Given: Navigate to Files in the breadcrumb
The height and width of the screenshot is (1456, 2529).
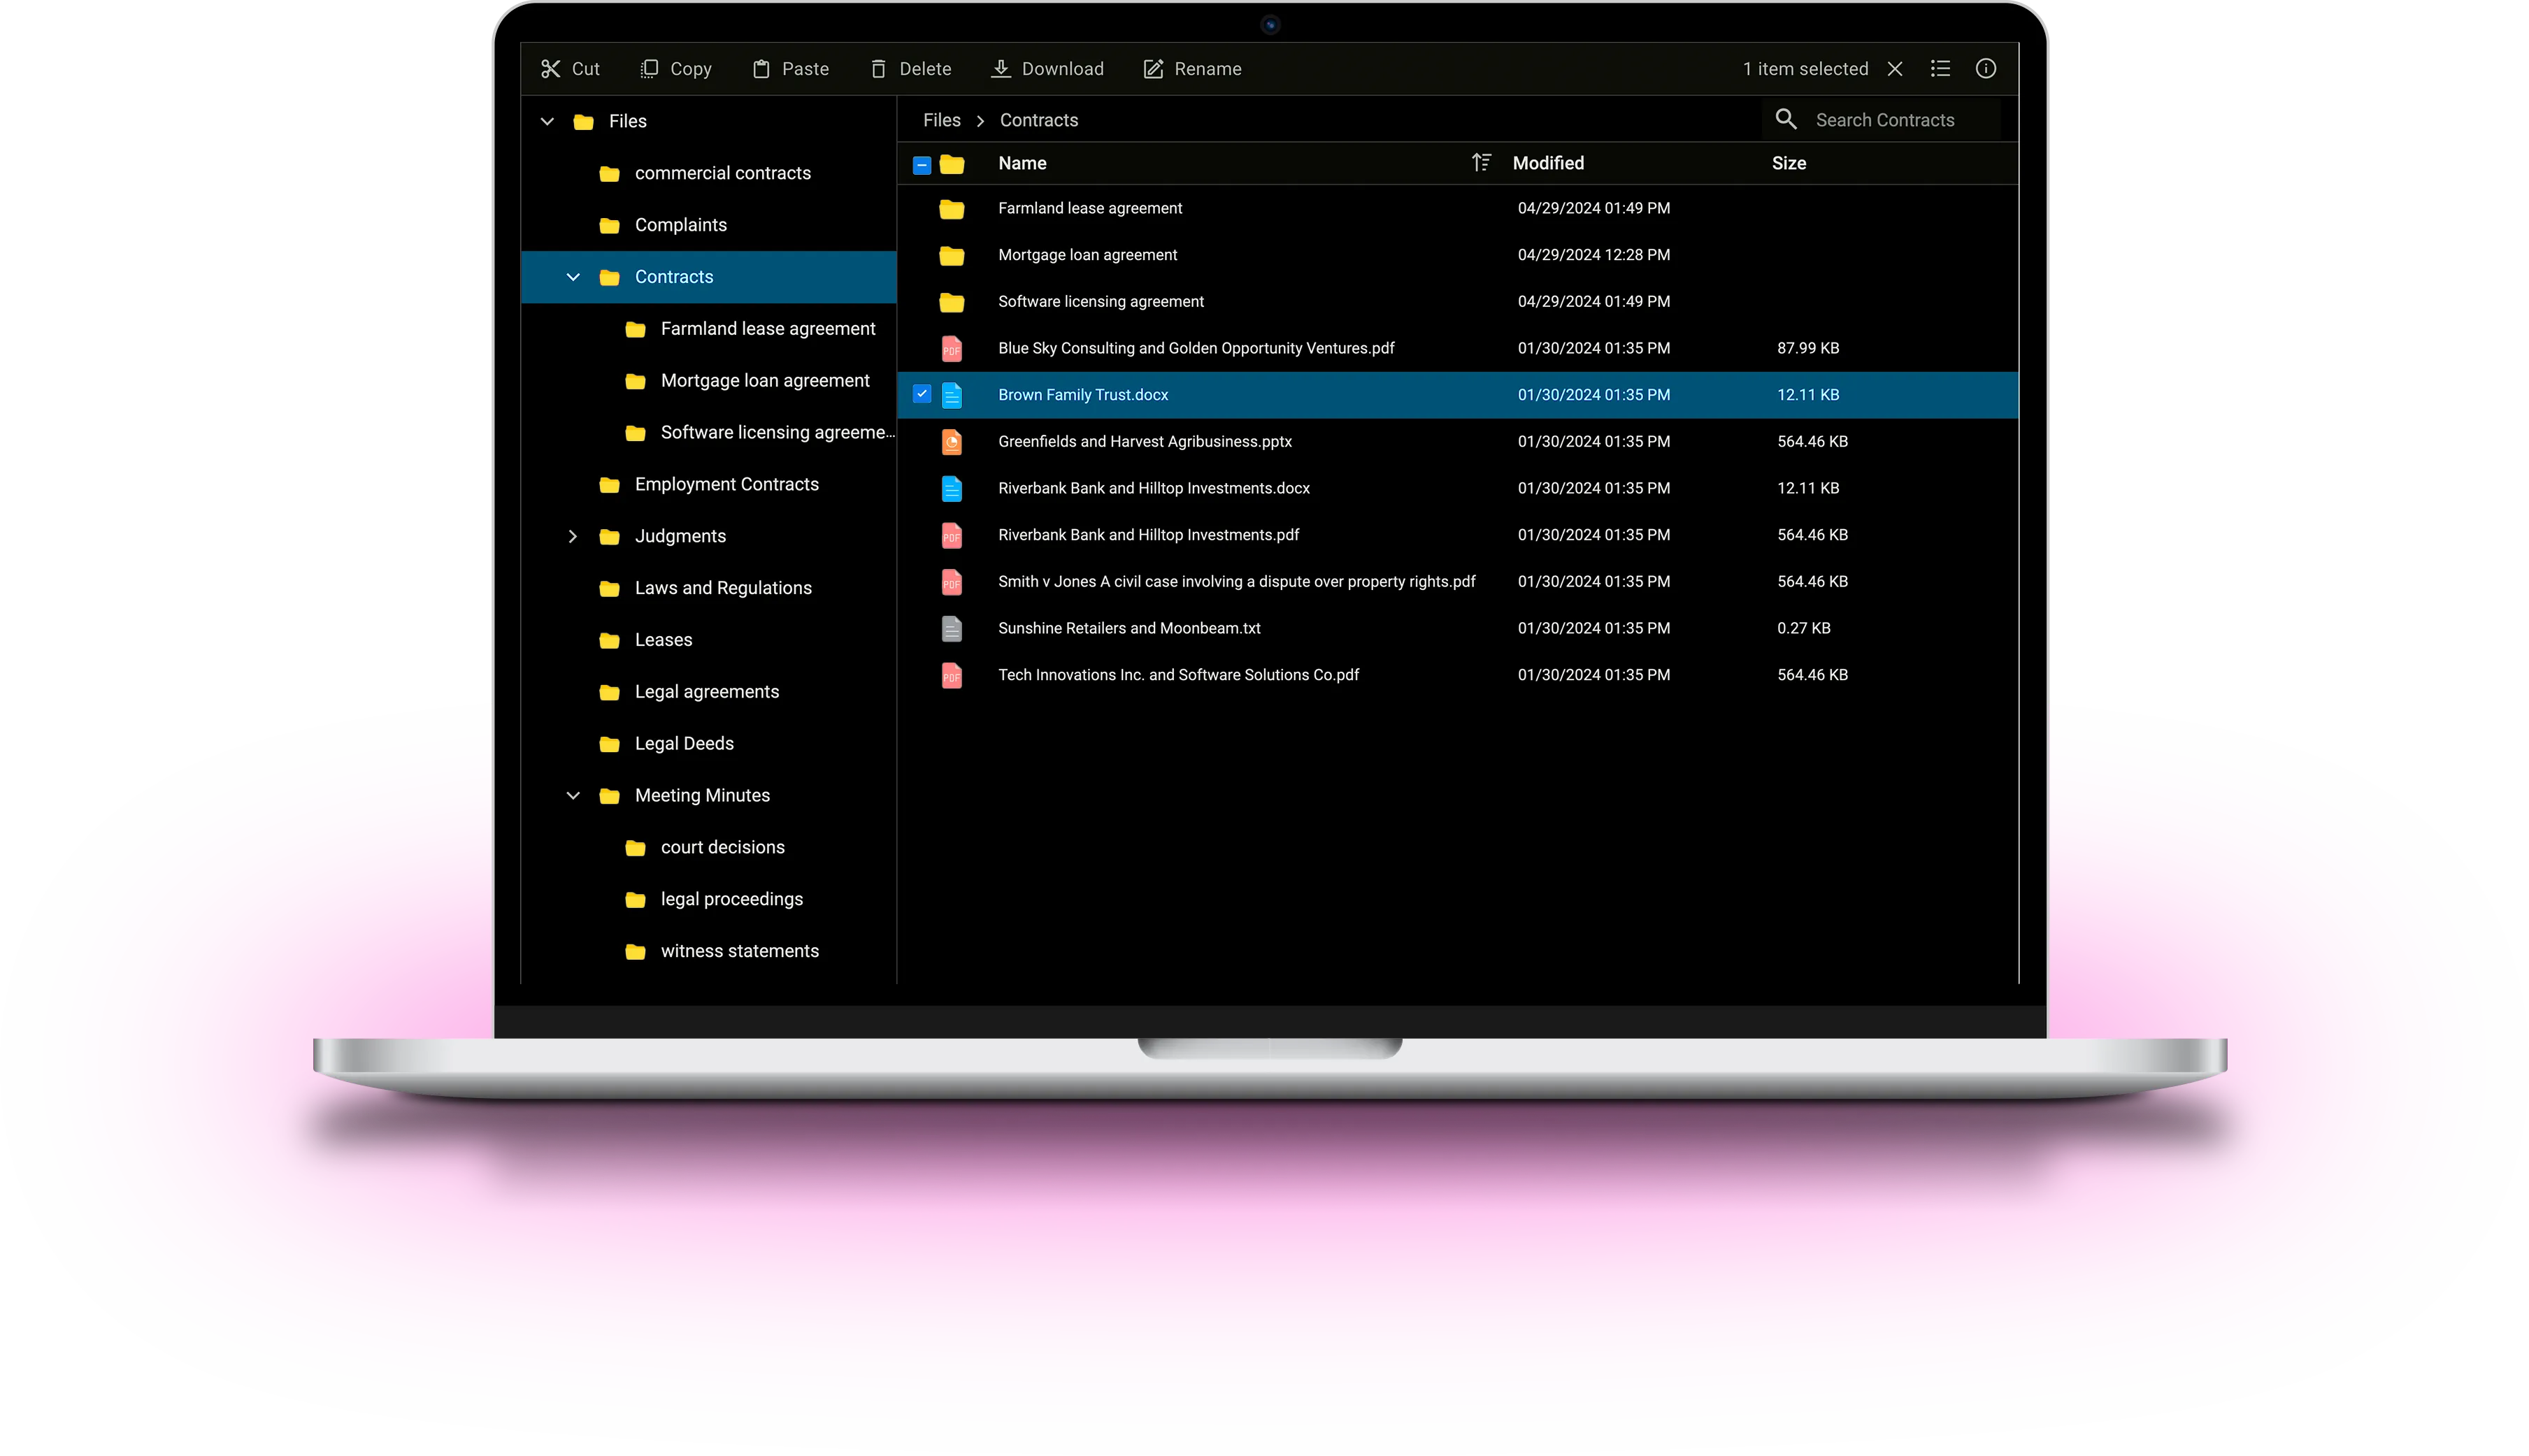Looking at the screenshot, I should pyautogui.click(x=941, y=120).
